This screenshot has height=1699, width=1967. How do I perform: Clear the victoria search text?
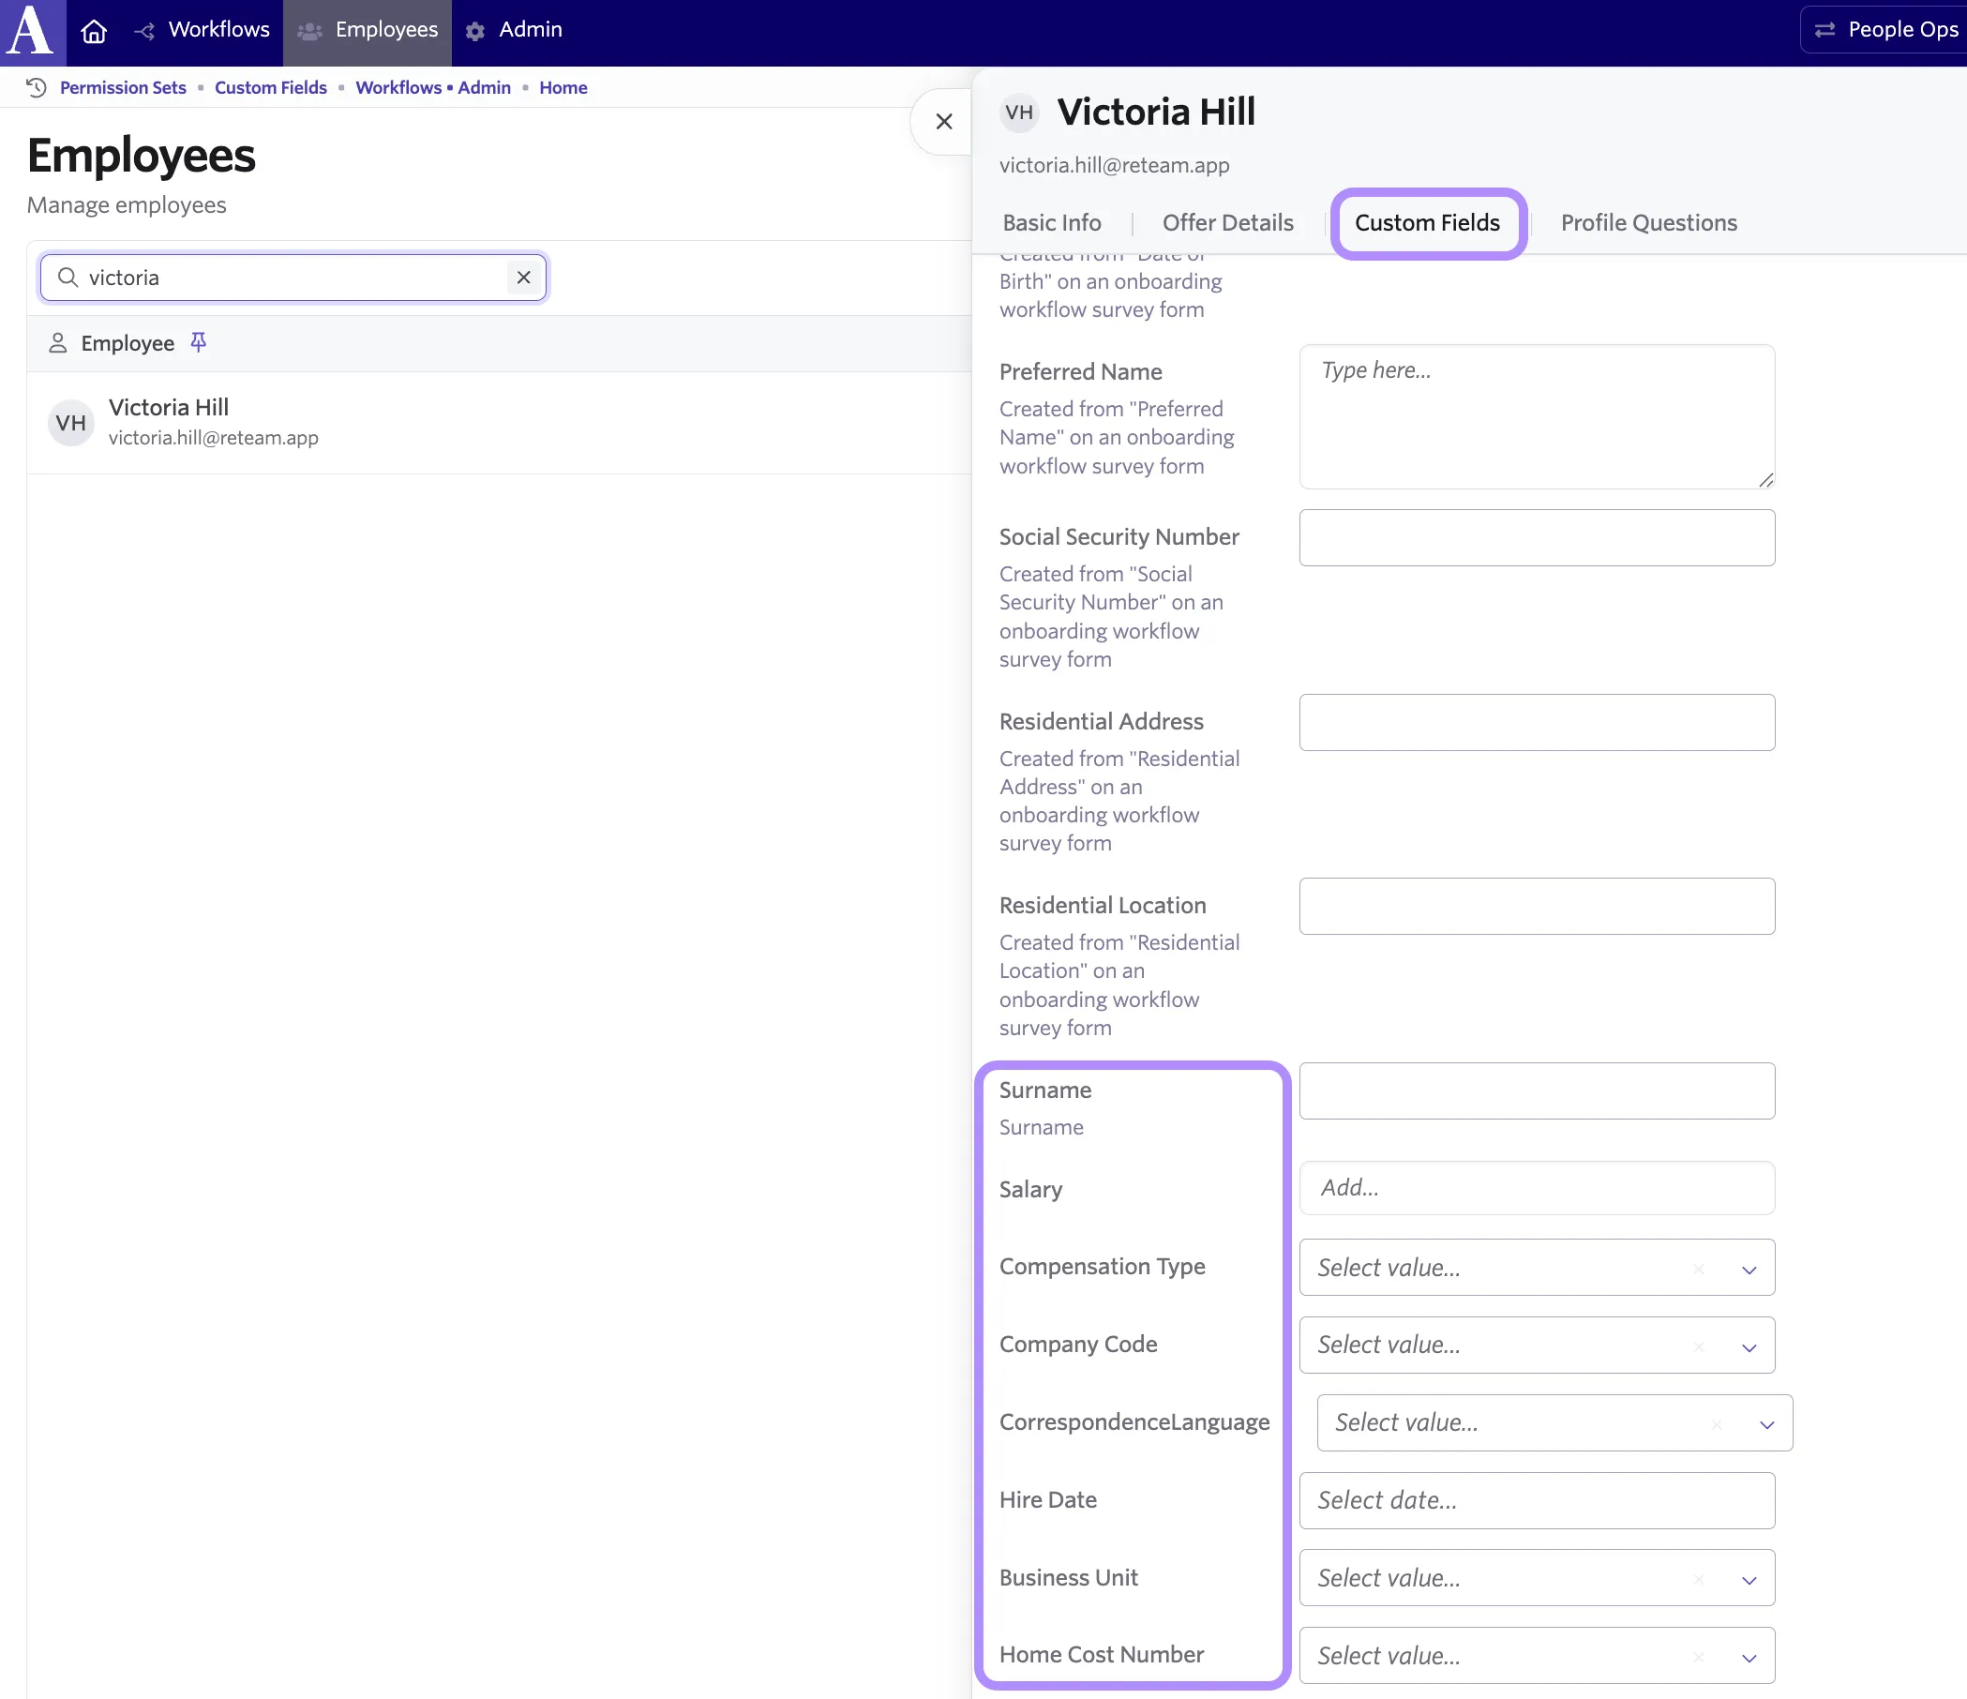pyautogui.click(x=523, y=278)
